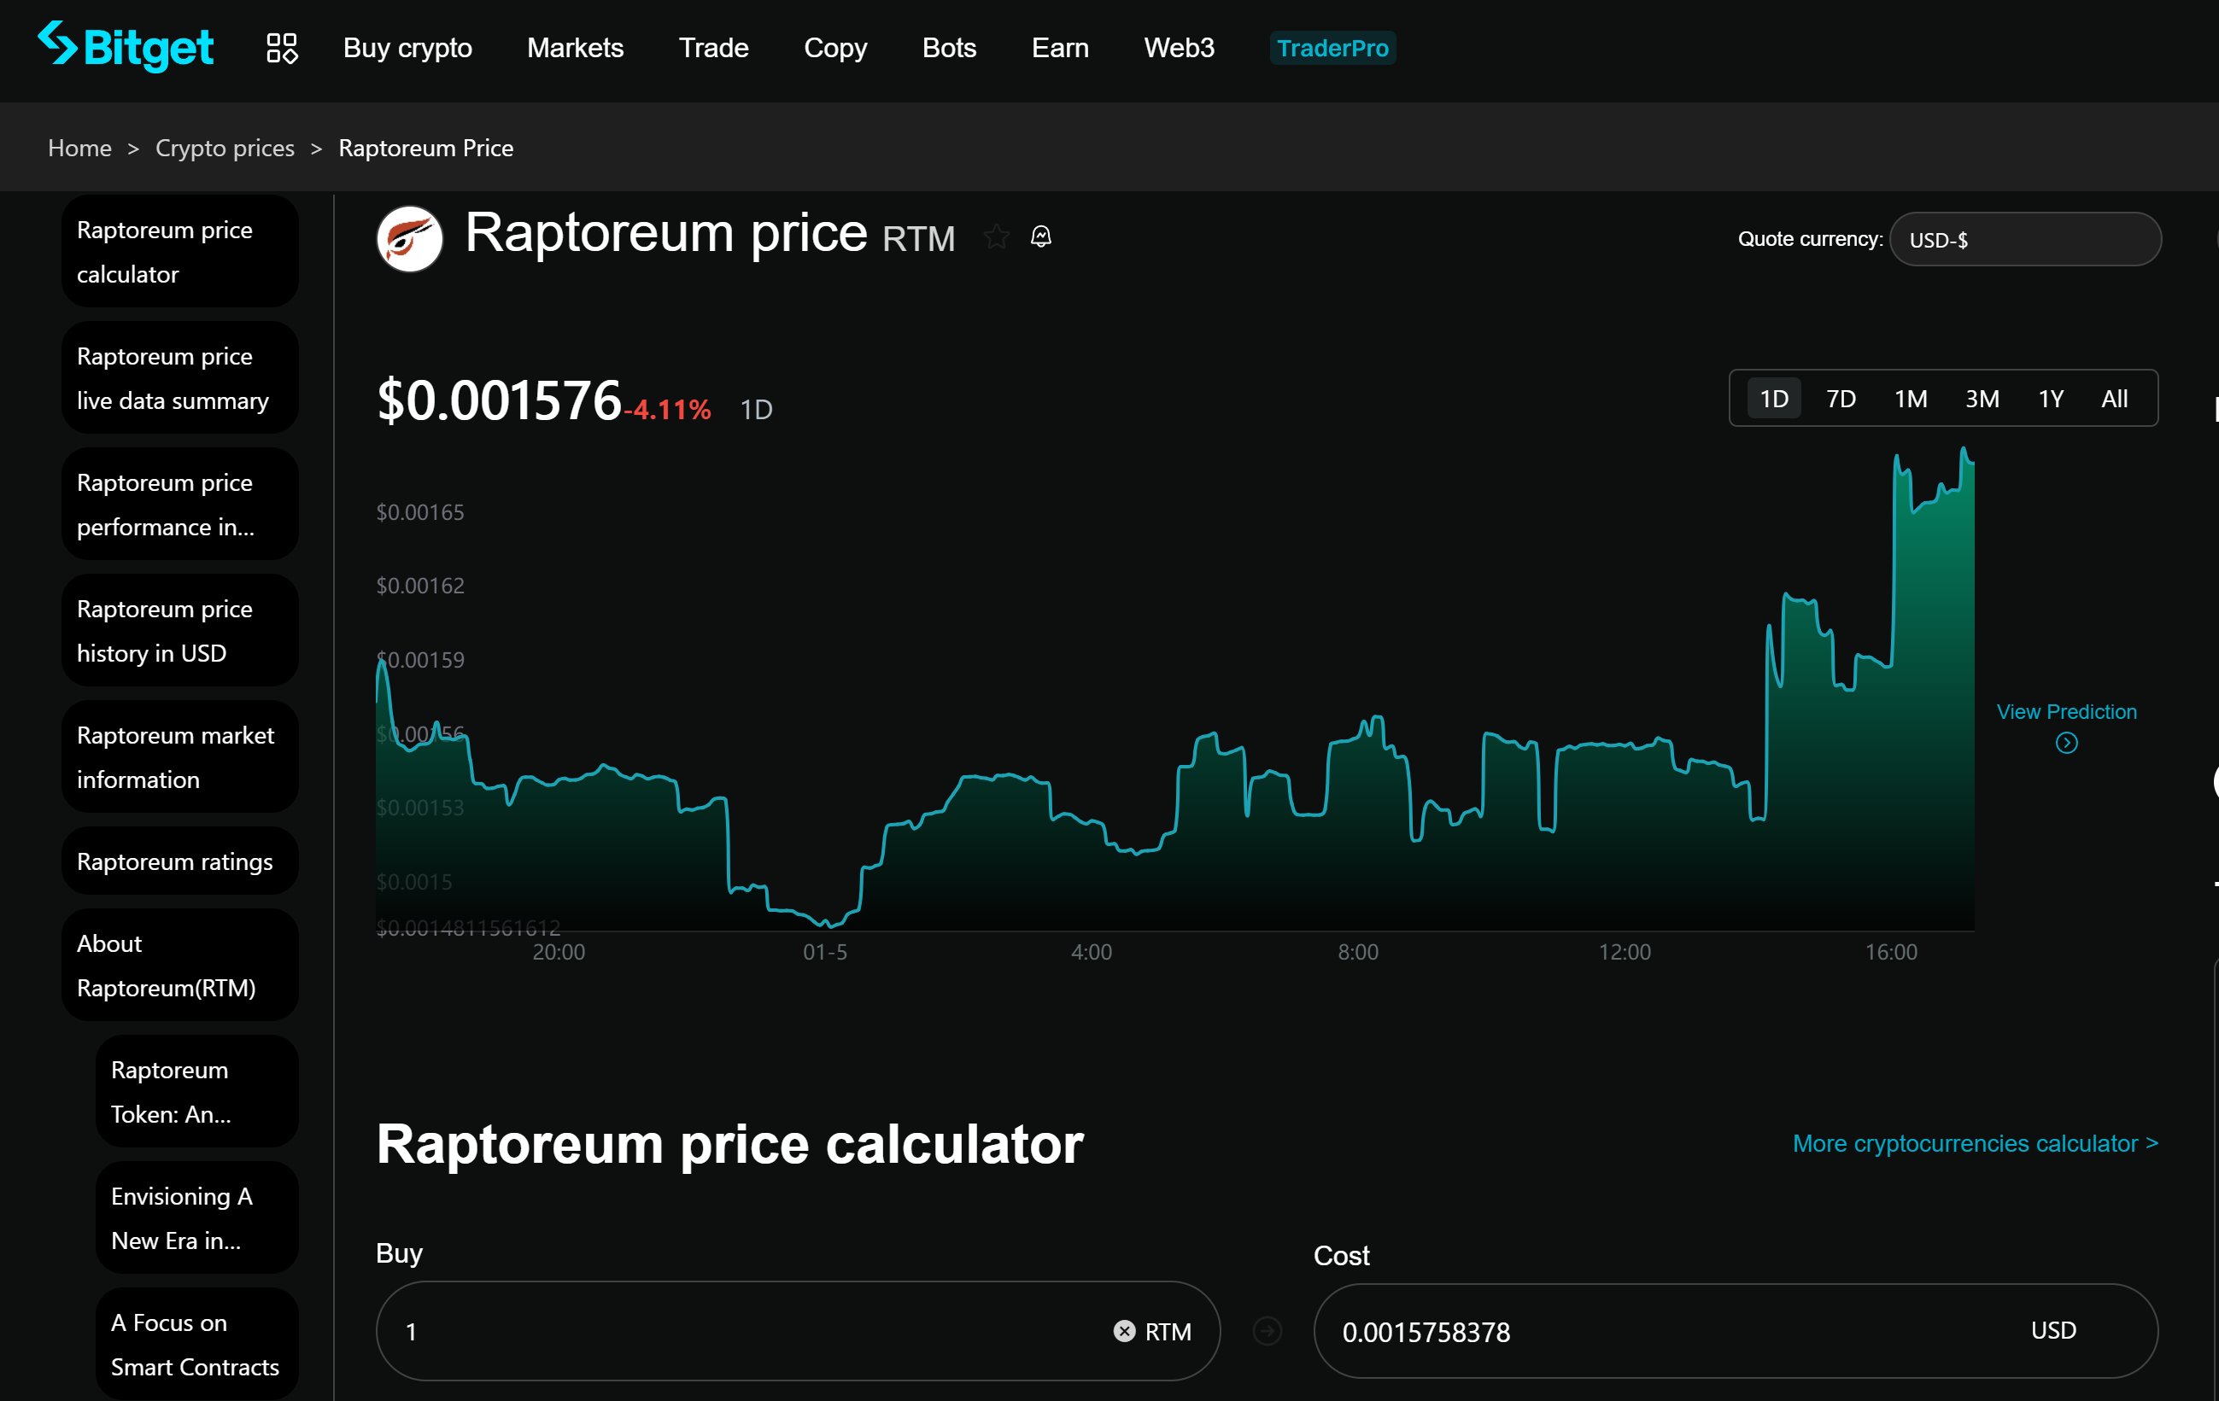Click the Bitget logo
This screenshot has width=2219, height=1401.
pos(126,46)
